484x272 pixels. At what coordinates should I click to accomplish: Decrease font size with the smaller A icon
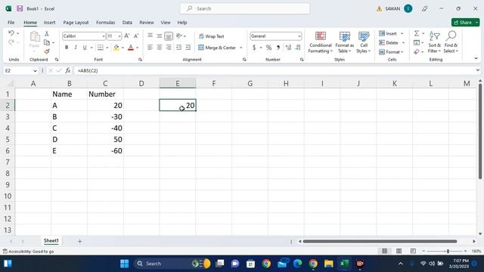(136, 36)
